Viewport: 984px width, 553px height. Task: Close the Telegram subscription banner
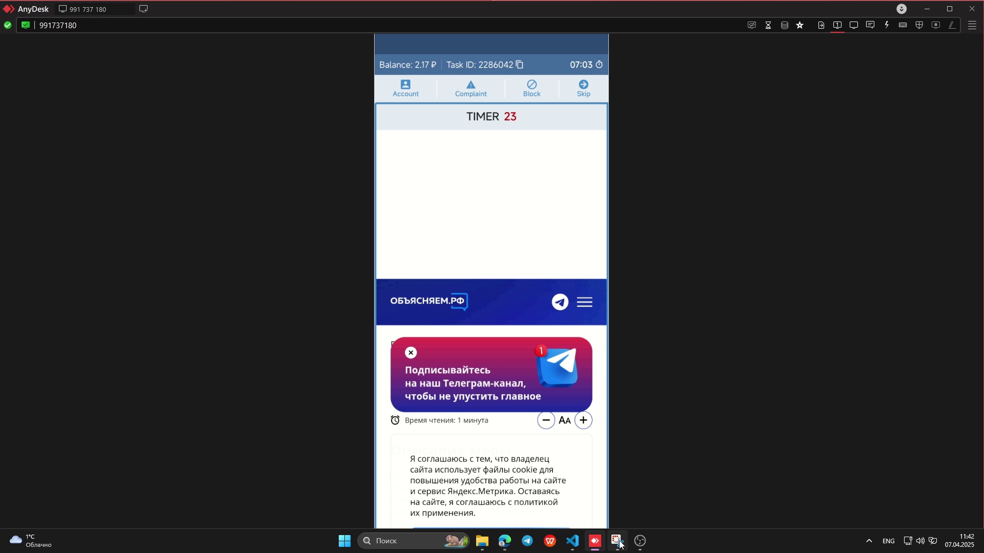coord(411,353)
